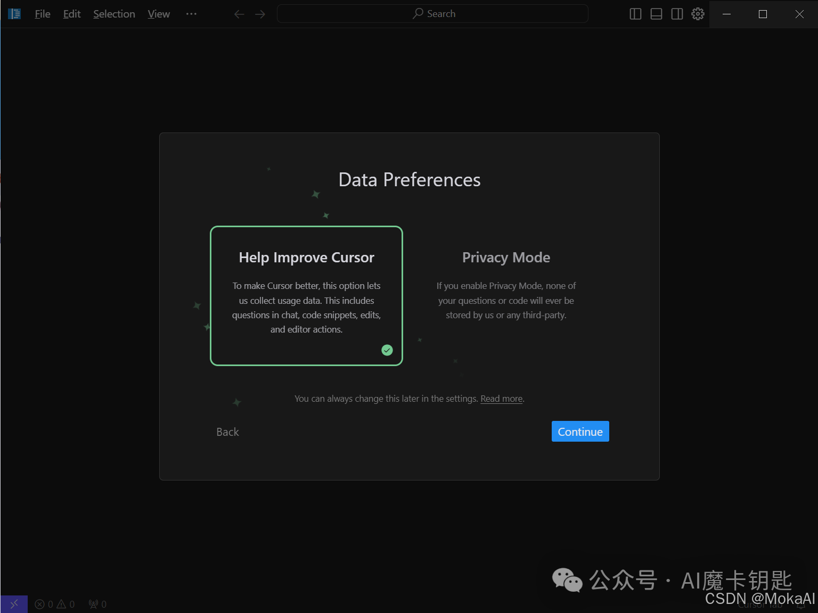Open settings via the gear icon
This screenshot has width=818, height=613.
[x=698, y=14]
